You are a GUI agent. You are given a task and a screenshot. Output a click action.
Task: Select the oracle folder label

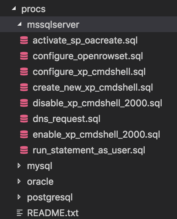(x=40, y=182)
